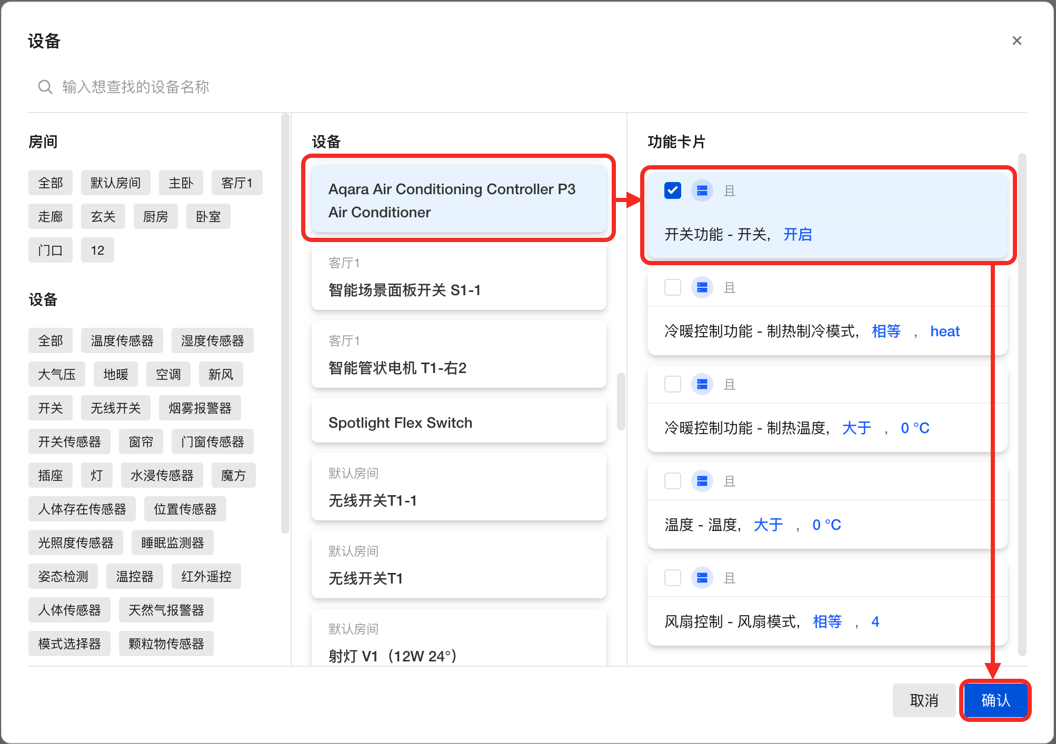
Task: Click the blue icon on heat mode card
Action: (702, 287)
